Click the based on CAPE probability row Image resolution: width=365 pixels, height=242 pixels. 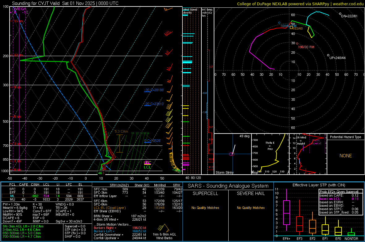339,195
